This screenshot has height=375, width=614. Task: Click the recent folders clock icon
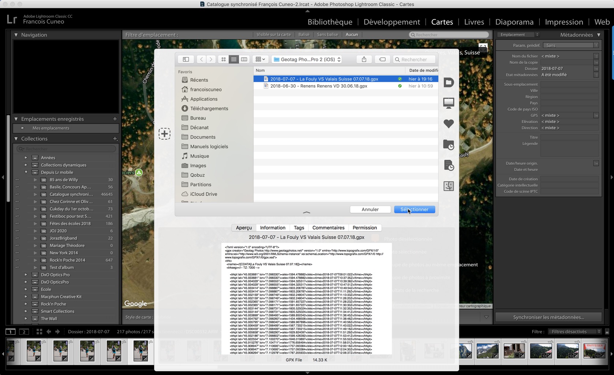pos(449,145)
